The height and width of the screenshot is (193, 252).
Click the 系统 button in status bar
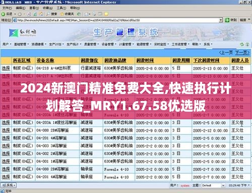pyautogui.click(x=8, y=185)
